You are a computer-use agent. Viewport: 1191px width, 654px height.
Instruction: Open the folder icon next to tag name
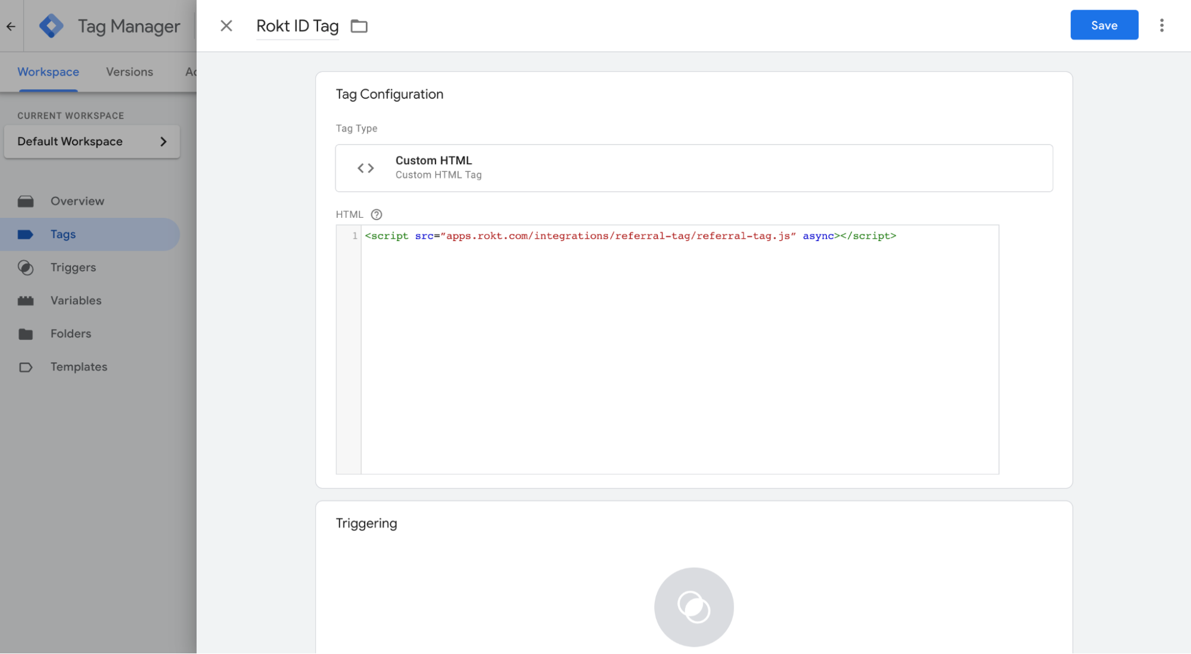[359, 26]
